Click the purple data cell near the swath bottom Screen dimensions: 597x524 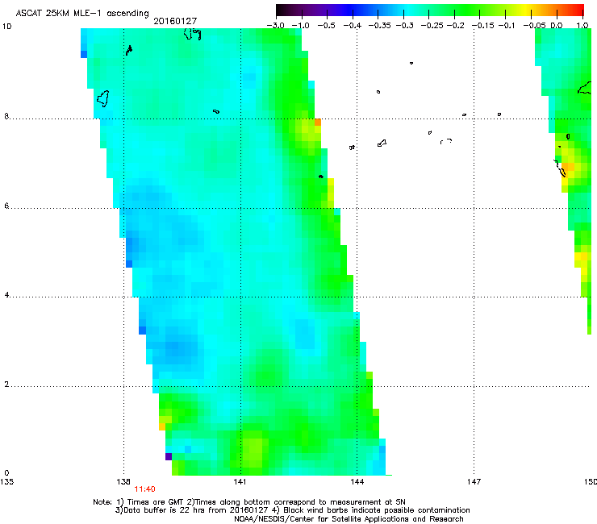[169, 456]
